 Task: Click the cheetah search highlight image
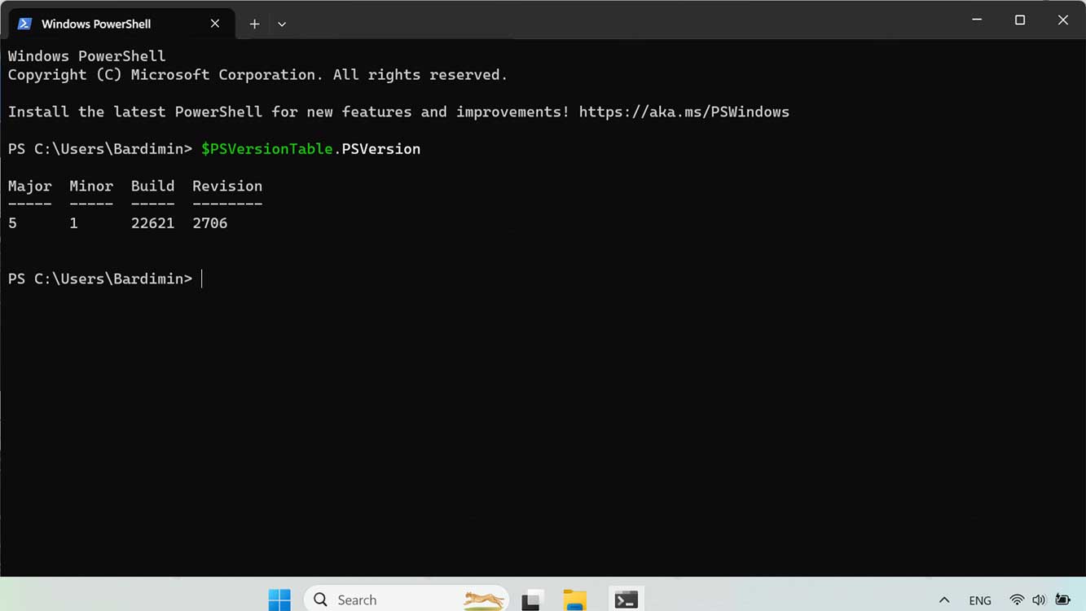tap(484, 600)
